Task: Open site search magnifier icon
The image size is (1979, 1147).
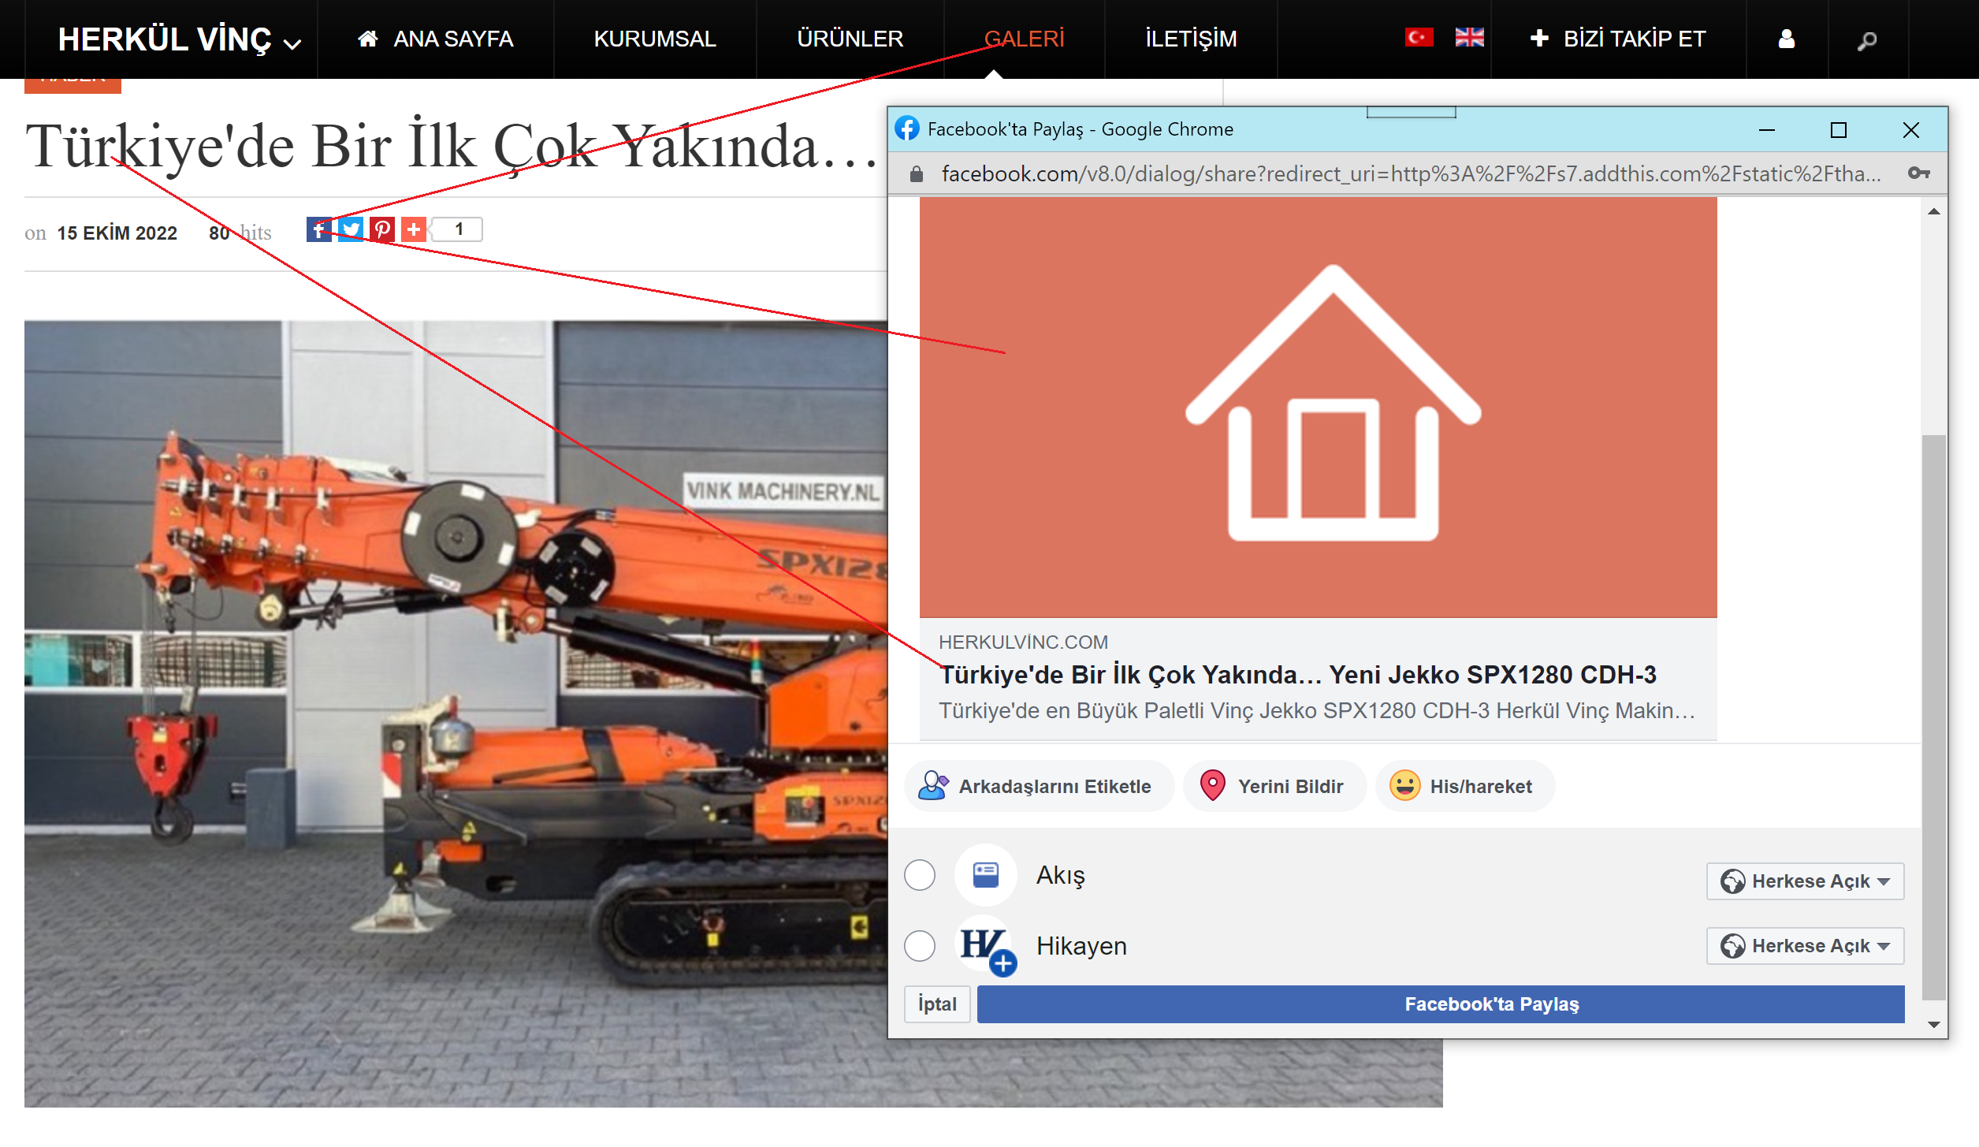Action: pos(1867,41)
